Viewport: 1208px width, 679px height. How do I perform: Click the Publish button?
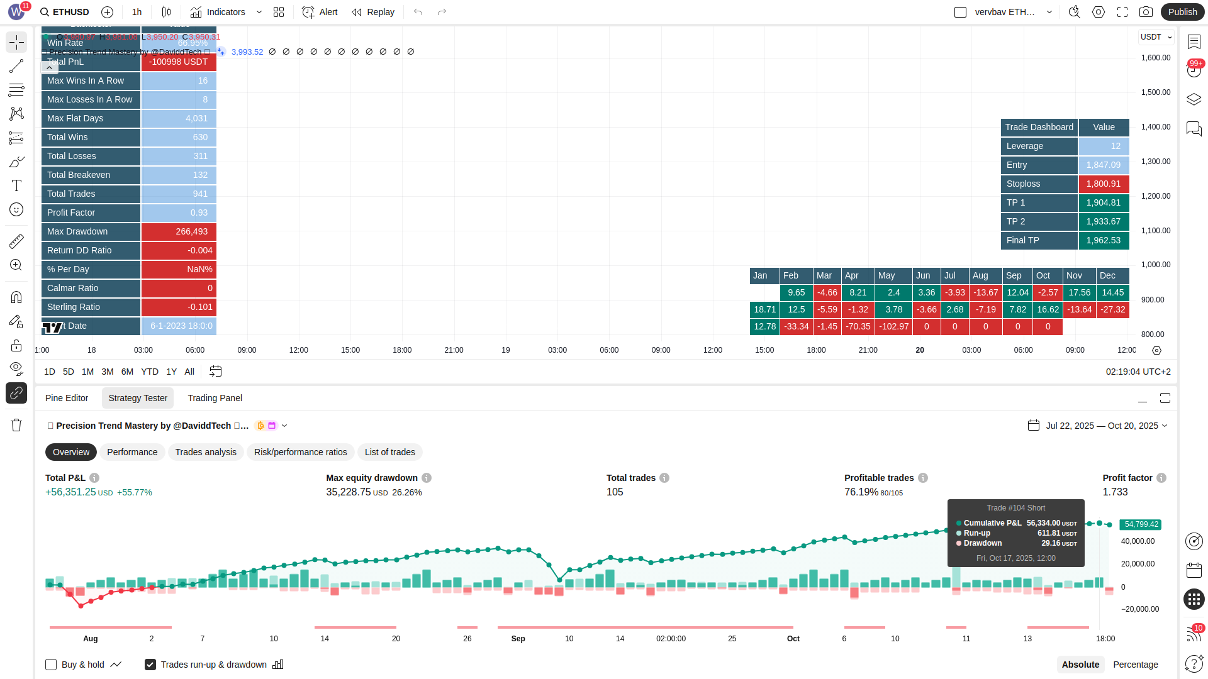pyautogui.click(x=1182, y=12)
